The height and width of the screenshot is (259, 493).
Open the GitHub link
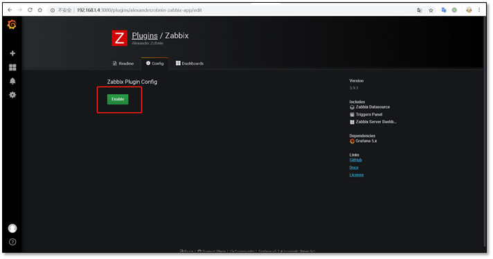pos(356,160)
